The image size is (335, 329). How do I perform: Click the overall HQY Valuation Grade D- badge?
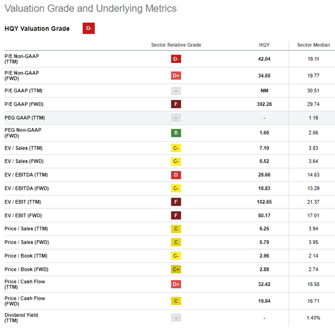pos(88,28)
